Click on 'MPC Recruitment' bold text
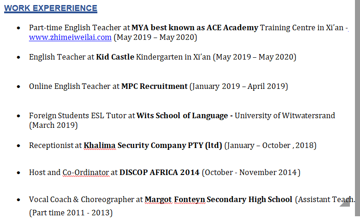 [154, 86]
